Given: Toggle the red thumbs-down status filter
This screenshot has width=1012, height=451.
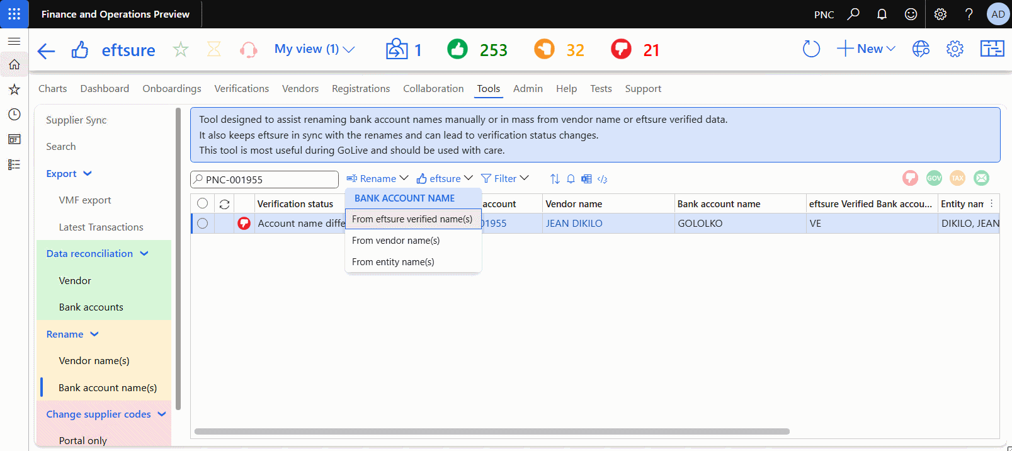Looking at the screenshot, I should [x=910, y=178].
